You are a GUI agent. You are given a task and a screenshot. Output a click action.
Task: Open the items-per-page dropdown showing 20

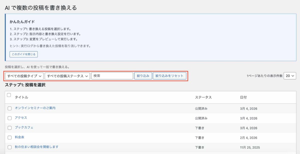(290, 76)
